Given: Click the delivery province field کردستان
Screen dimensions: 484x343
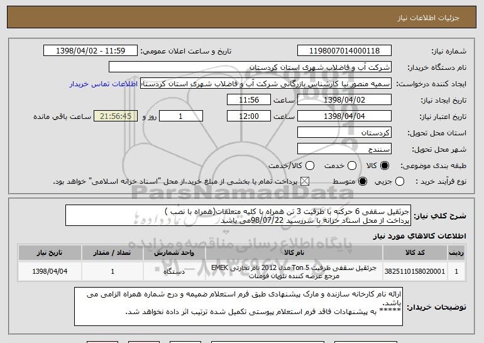Looking at the screenshot, I should point(344,133).
